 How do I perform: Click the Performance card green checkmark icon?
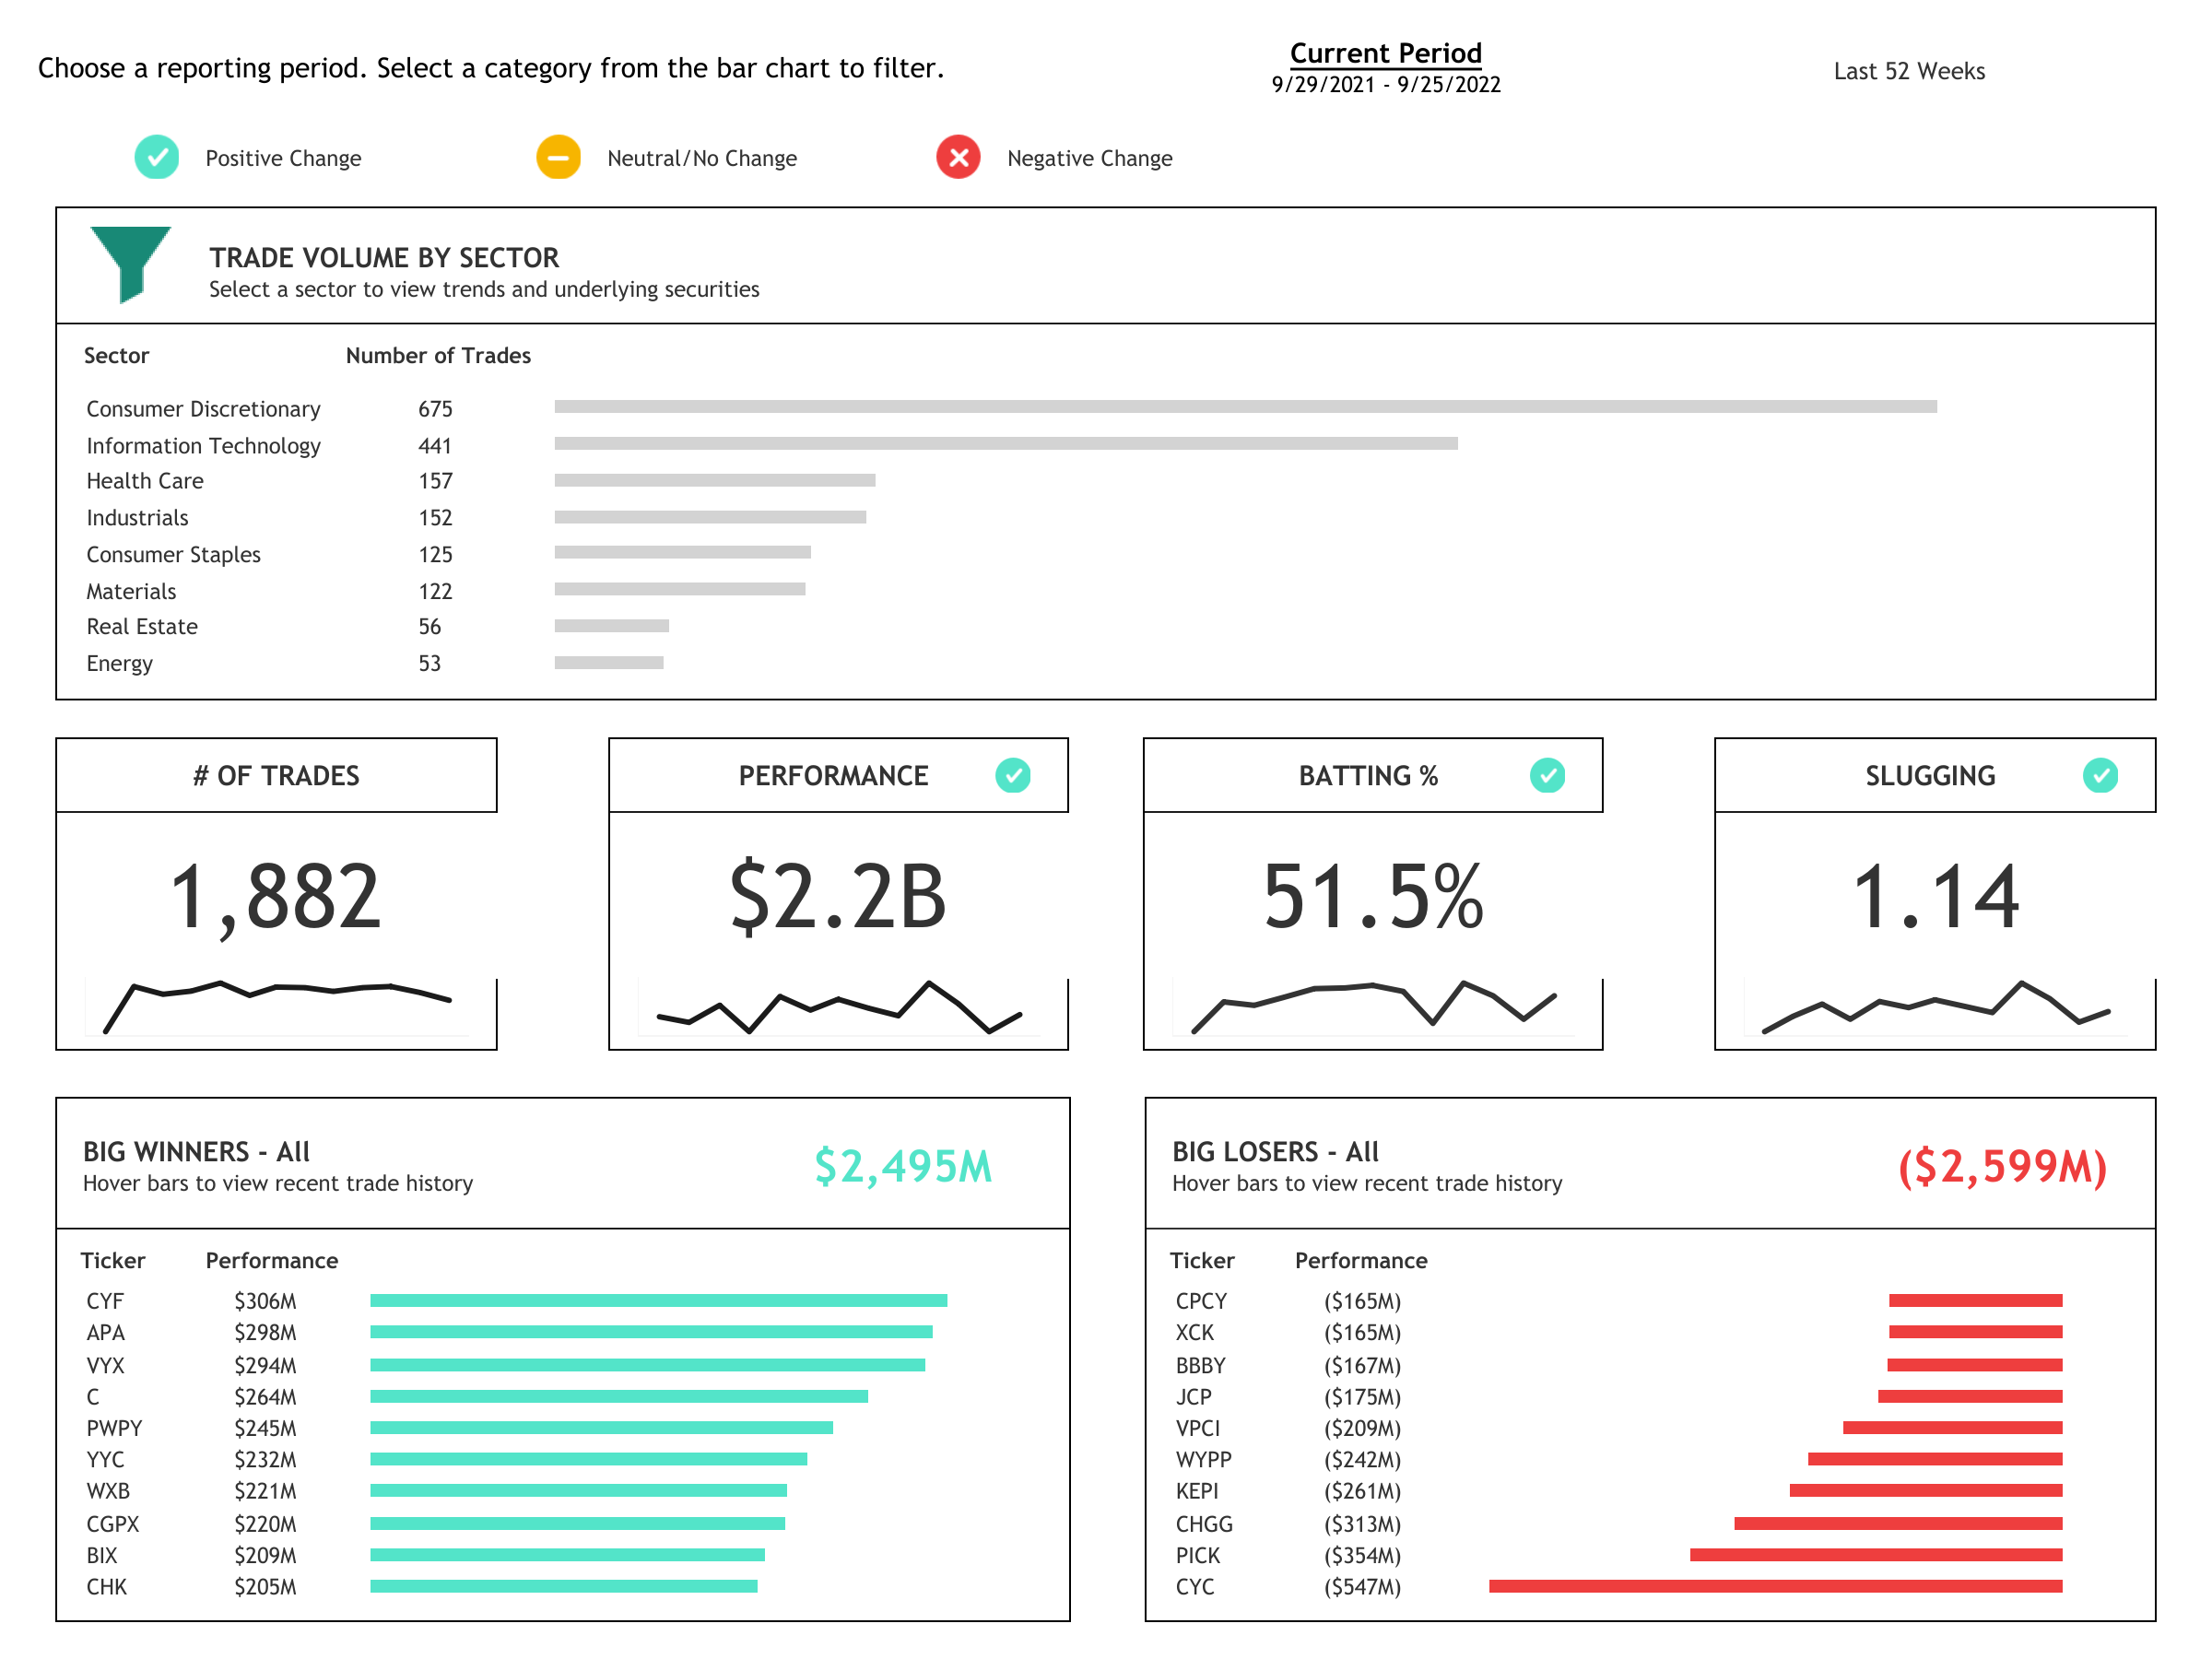tap(1013, 775)
